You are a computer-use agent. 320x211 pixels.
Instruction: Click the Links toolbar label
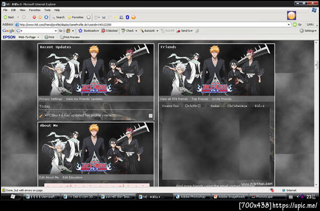click(310, 25)
